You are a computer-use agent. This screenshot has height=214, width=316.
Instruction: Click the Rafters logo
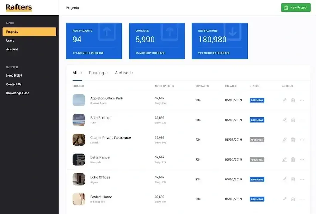pyautogui.click(x=19, y=7)
